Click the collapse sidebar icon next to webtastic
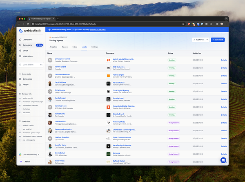The image size is (245, 182). 40,31
